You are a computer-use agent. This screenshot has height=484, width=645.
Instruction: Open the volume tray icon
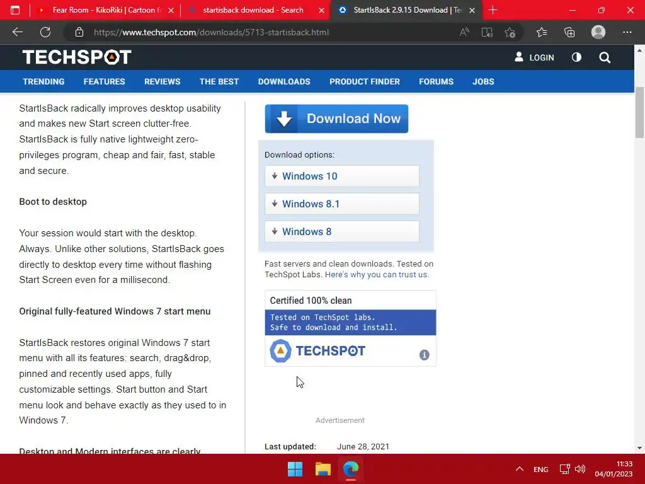point(580,469)
